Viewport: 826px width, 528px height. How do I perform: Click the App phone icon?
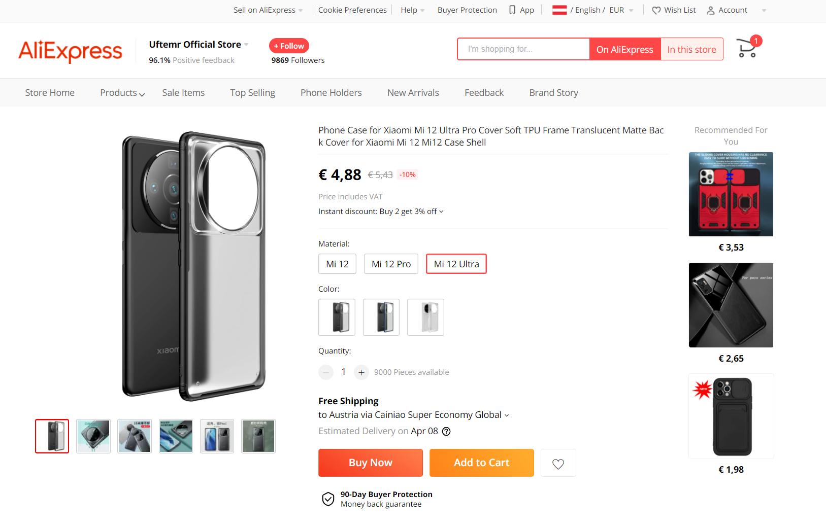[x=512, y=10]
